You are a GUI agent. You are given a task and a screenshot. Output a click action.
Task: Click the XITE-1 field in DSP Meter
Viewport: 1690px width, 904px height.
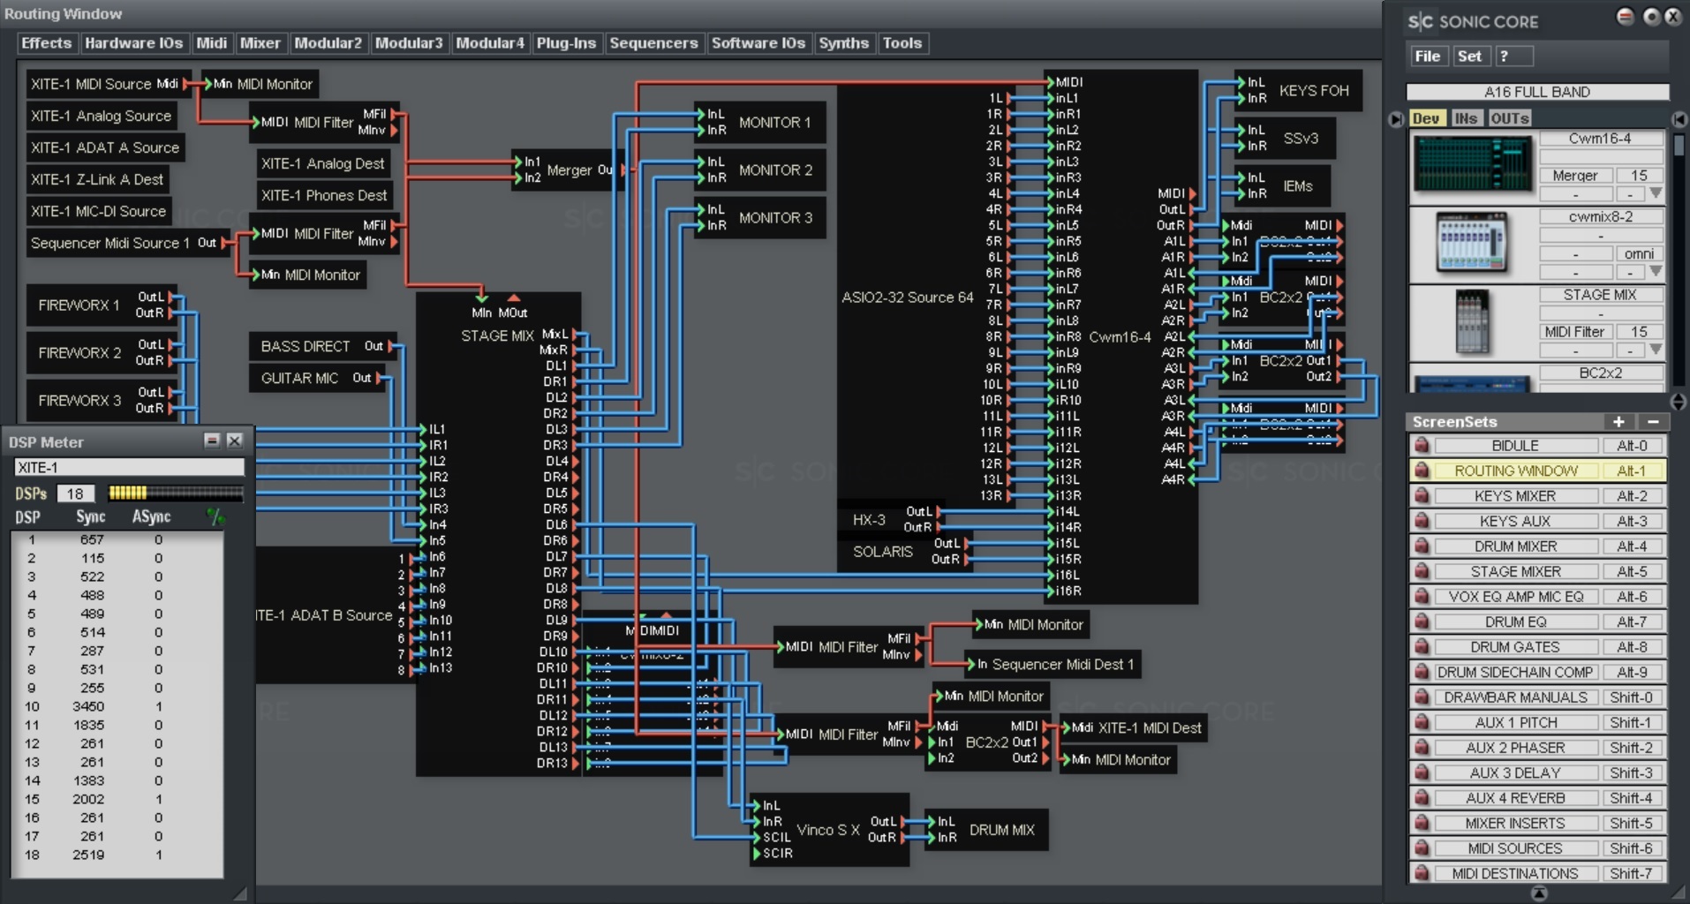pyautogui.click(x=129, y=468)
